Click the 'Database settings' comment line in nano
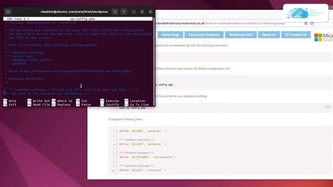This screenshot has height=187, width=333. coord(70,90)
